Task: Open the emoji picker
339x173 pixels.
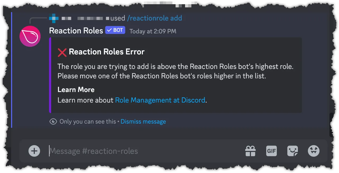Action: coord(314,151)
